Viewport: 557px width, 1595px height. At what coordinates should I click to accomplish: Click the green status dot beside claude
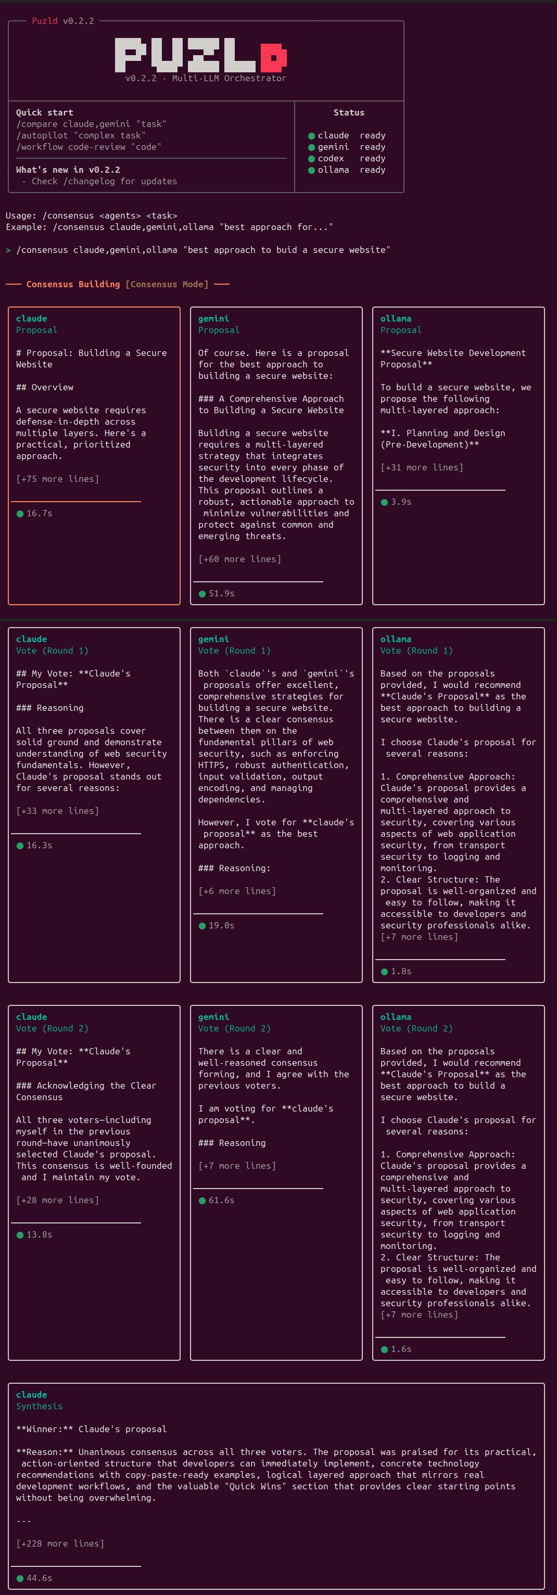tap(312, 136)
